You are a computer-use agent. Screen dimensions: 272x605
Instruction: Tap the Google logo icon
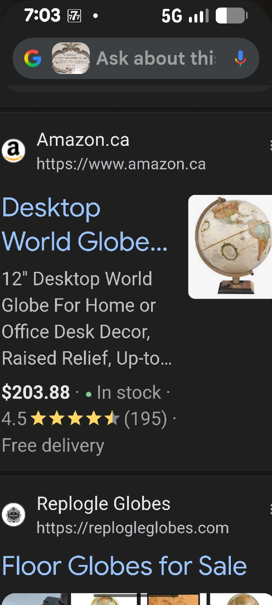point(33,58)
